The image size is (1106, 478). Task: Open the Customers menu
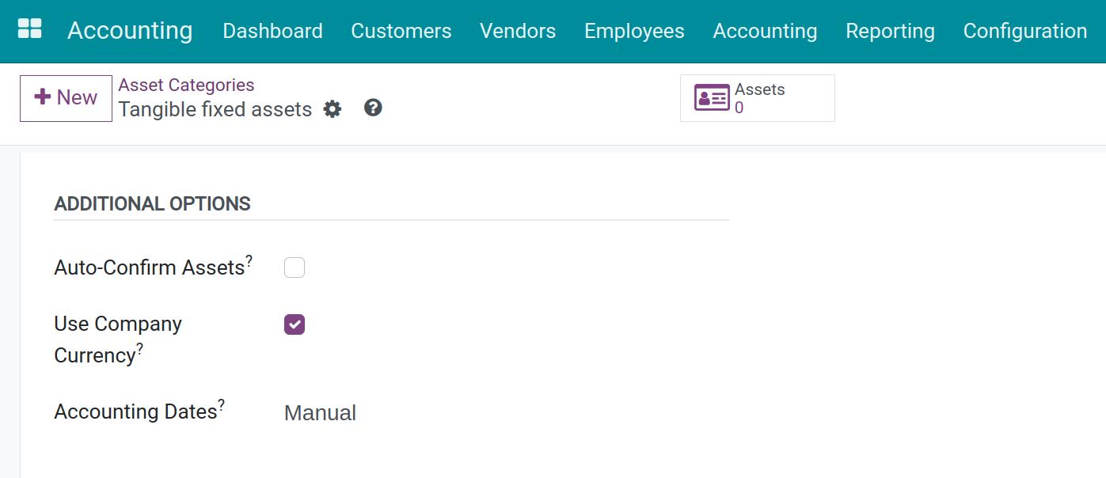pyautogui.click(x=401, y=31)
